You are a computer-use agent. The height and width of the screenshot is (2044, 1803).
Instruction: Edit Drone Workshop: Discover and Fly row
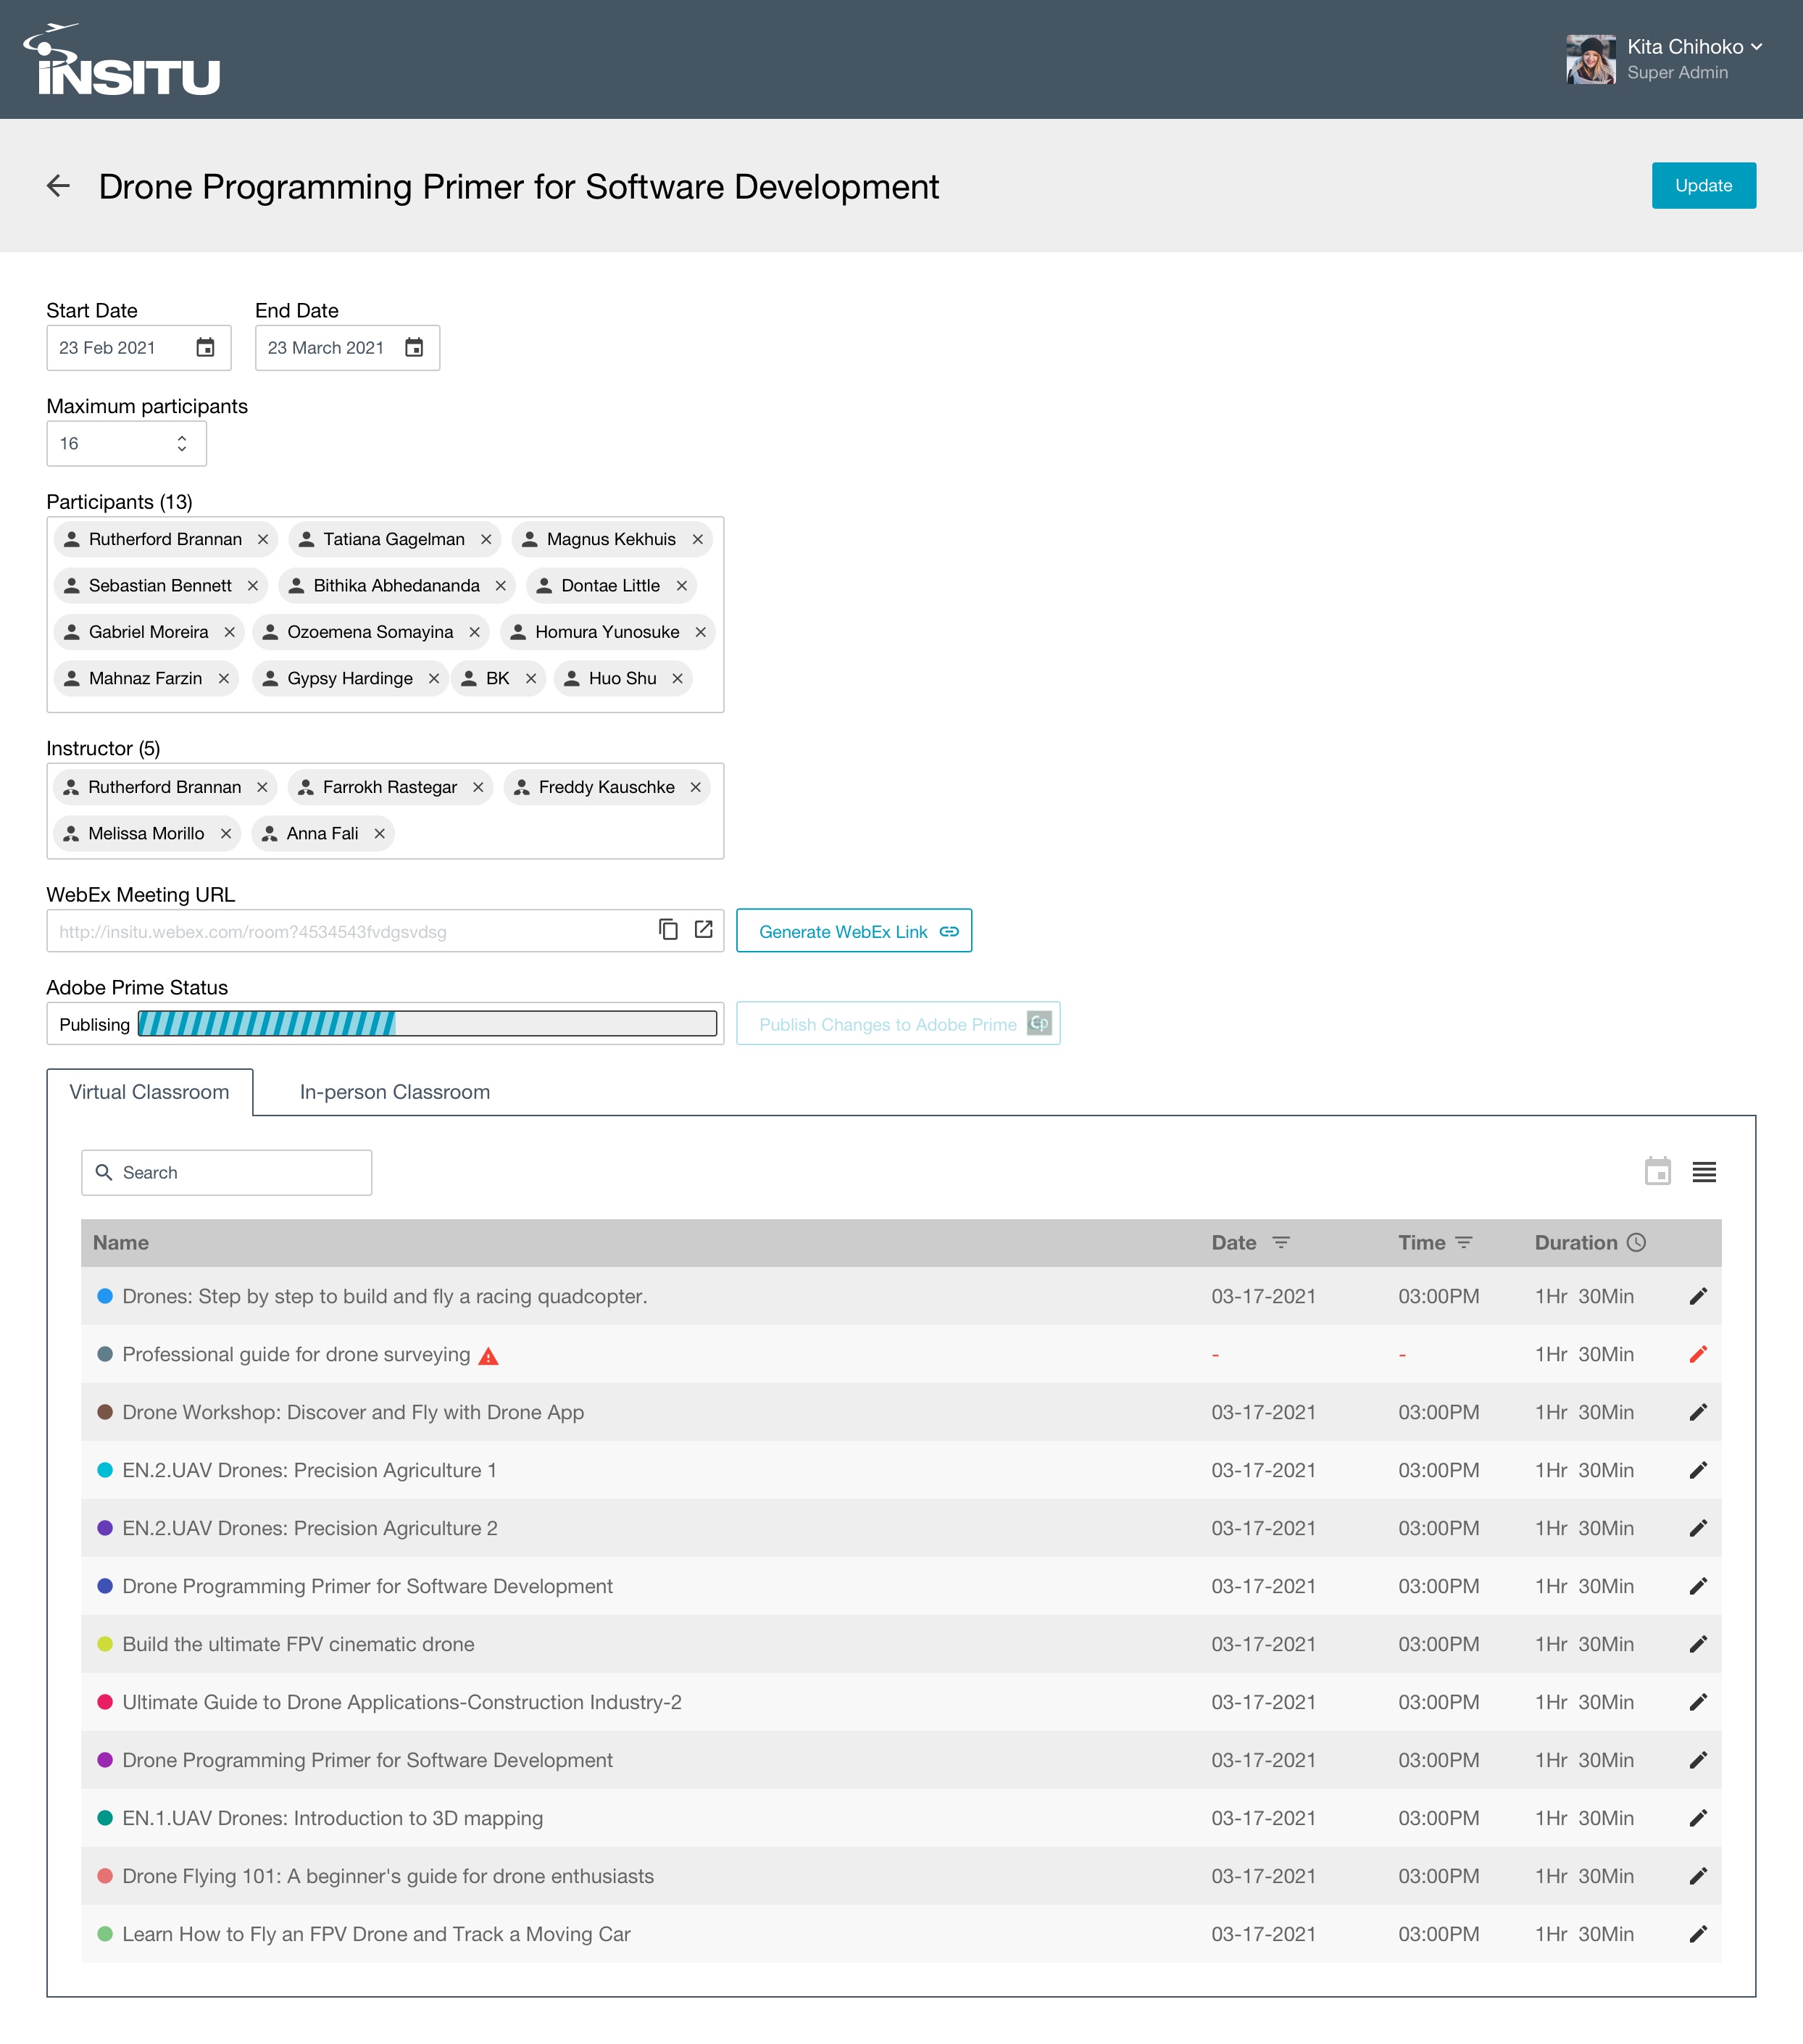(x=1698, y=1412)
